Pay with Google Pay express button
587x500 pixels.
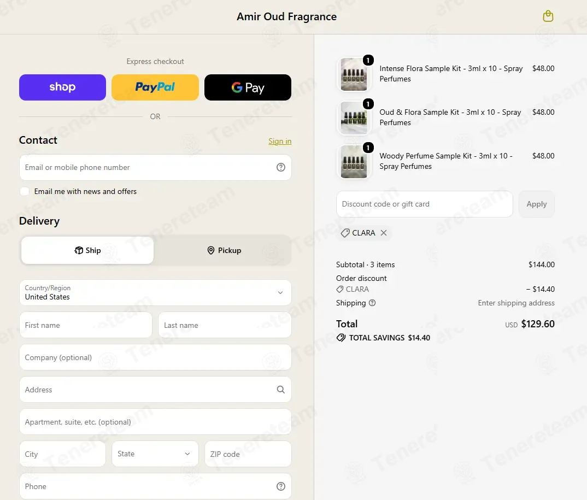pos(248,87)
